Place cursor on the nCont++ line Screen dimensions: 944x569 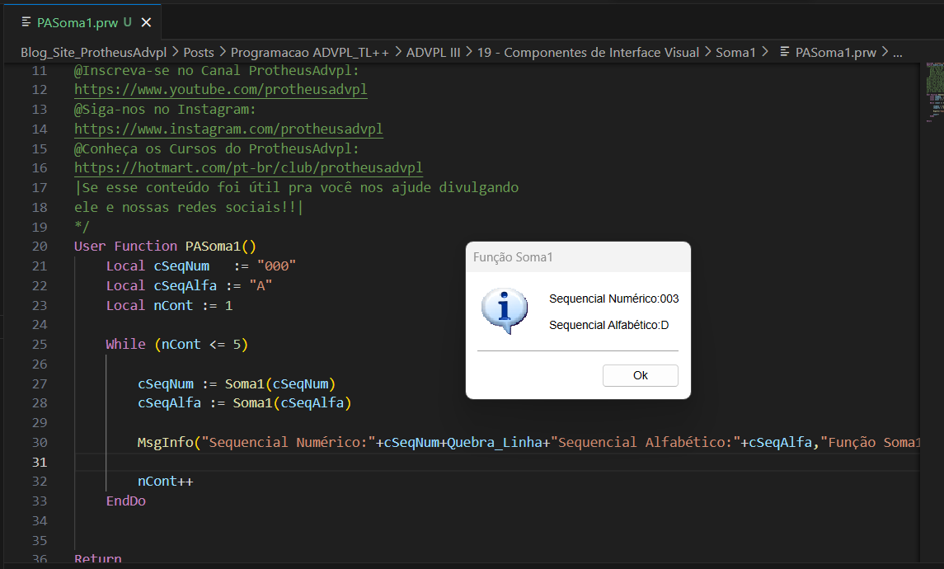click(x=165, y=481)
